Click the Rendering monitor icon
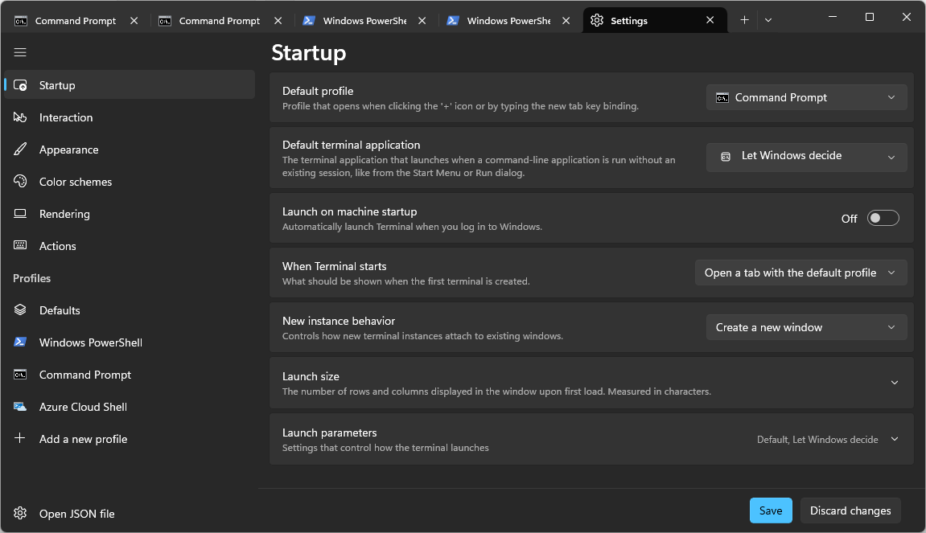926x533 pixels. click(21, 214)
